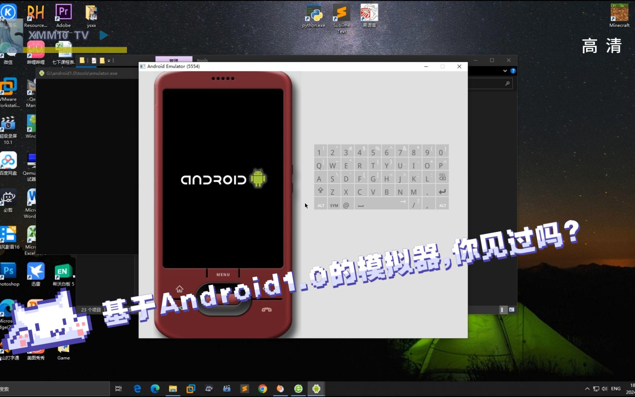The width and height of the screenshot is (635, 397).
Task: Open Chrome from the taskbar
Action: point(262,389)
